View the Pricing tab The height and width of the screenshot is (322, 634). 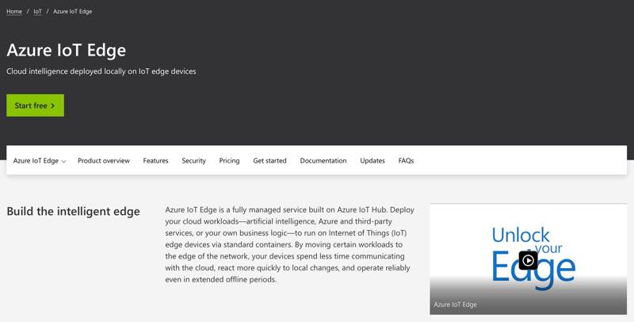229,160
